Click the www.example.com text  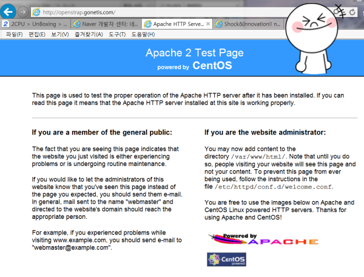(79, 240)
